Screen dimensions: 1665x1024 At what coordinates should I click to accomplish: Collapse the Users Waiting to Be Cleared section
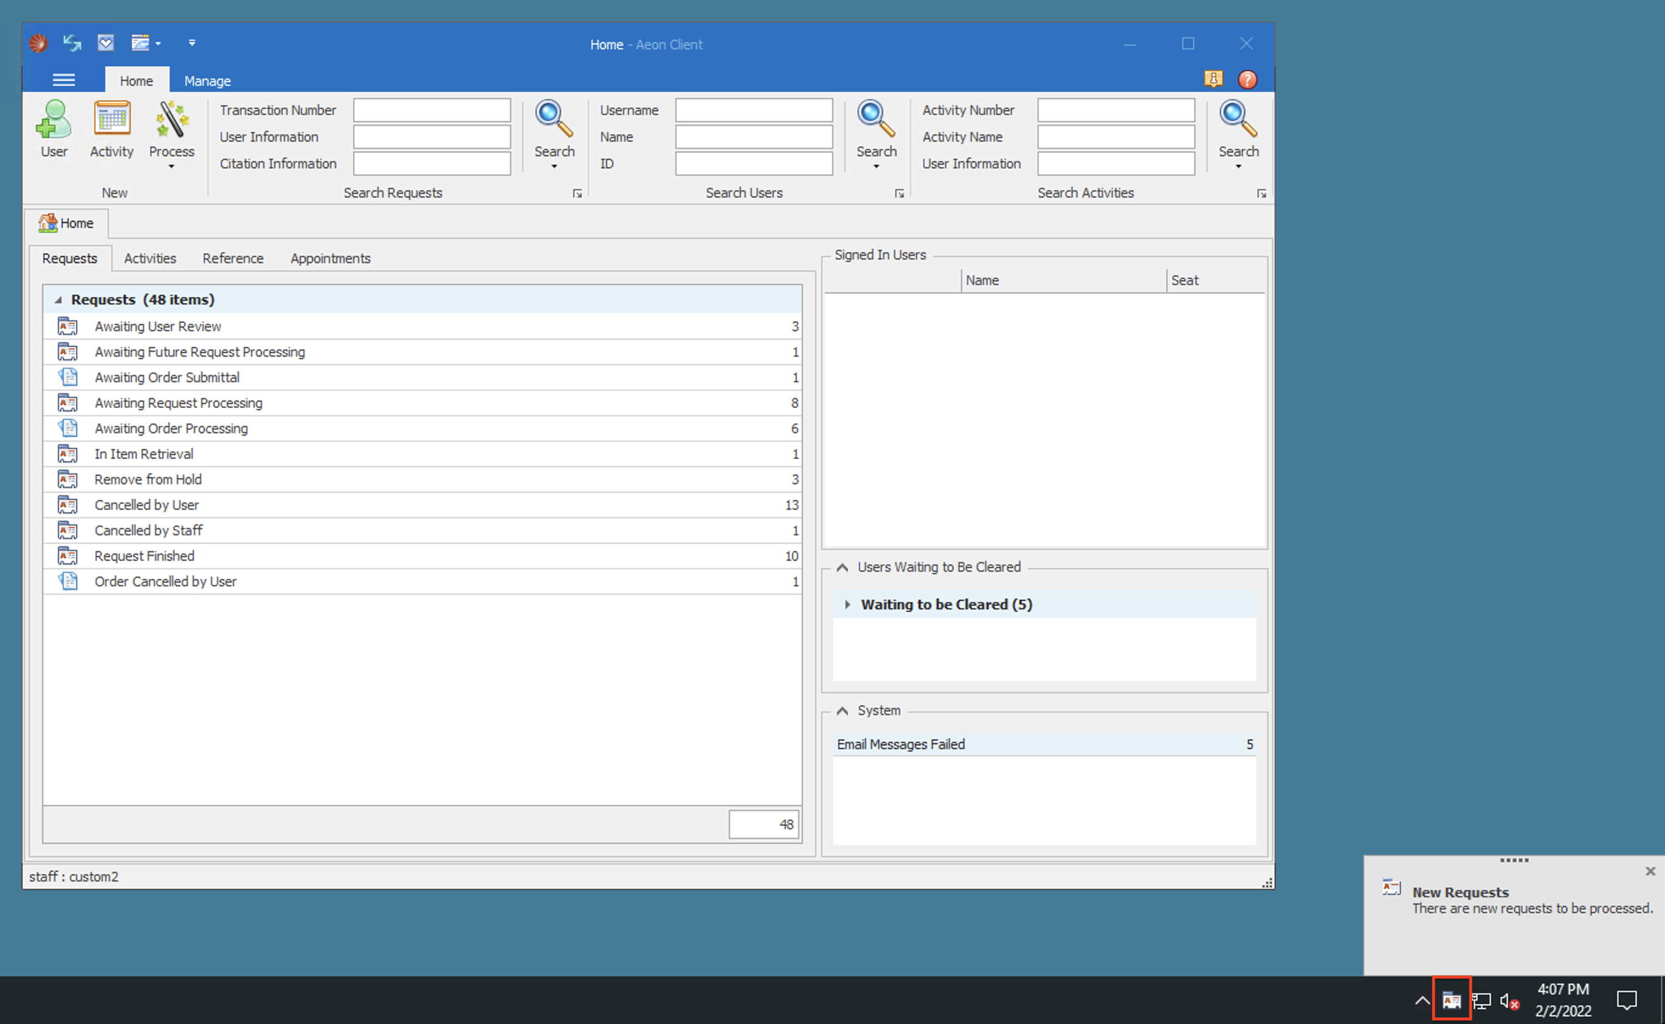(x=842, y=567)
